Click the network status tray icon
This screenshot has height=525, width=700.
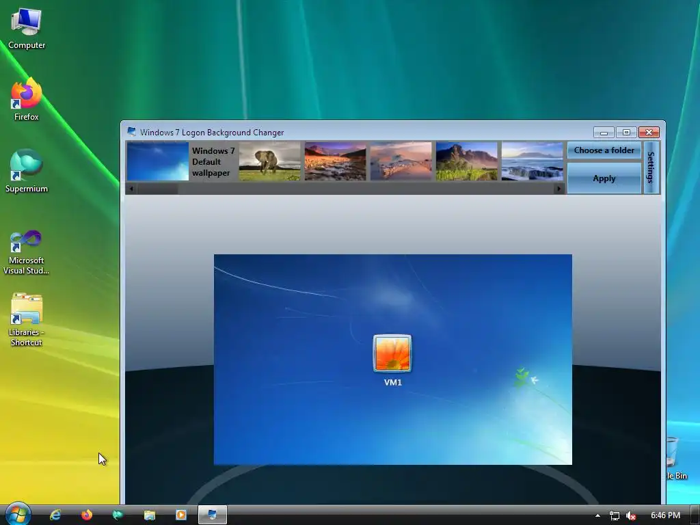615,515
